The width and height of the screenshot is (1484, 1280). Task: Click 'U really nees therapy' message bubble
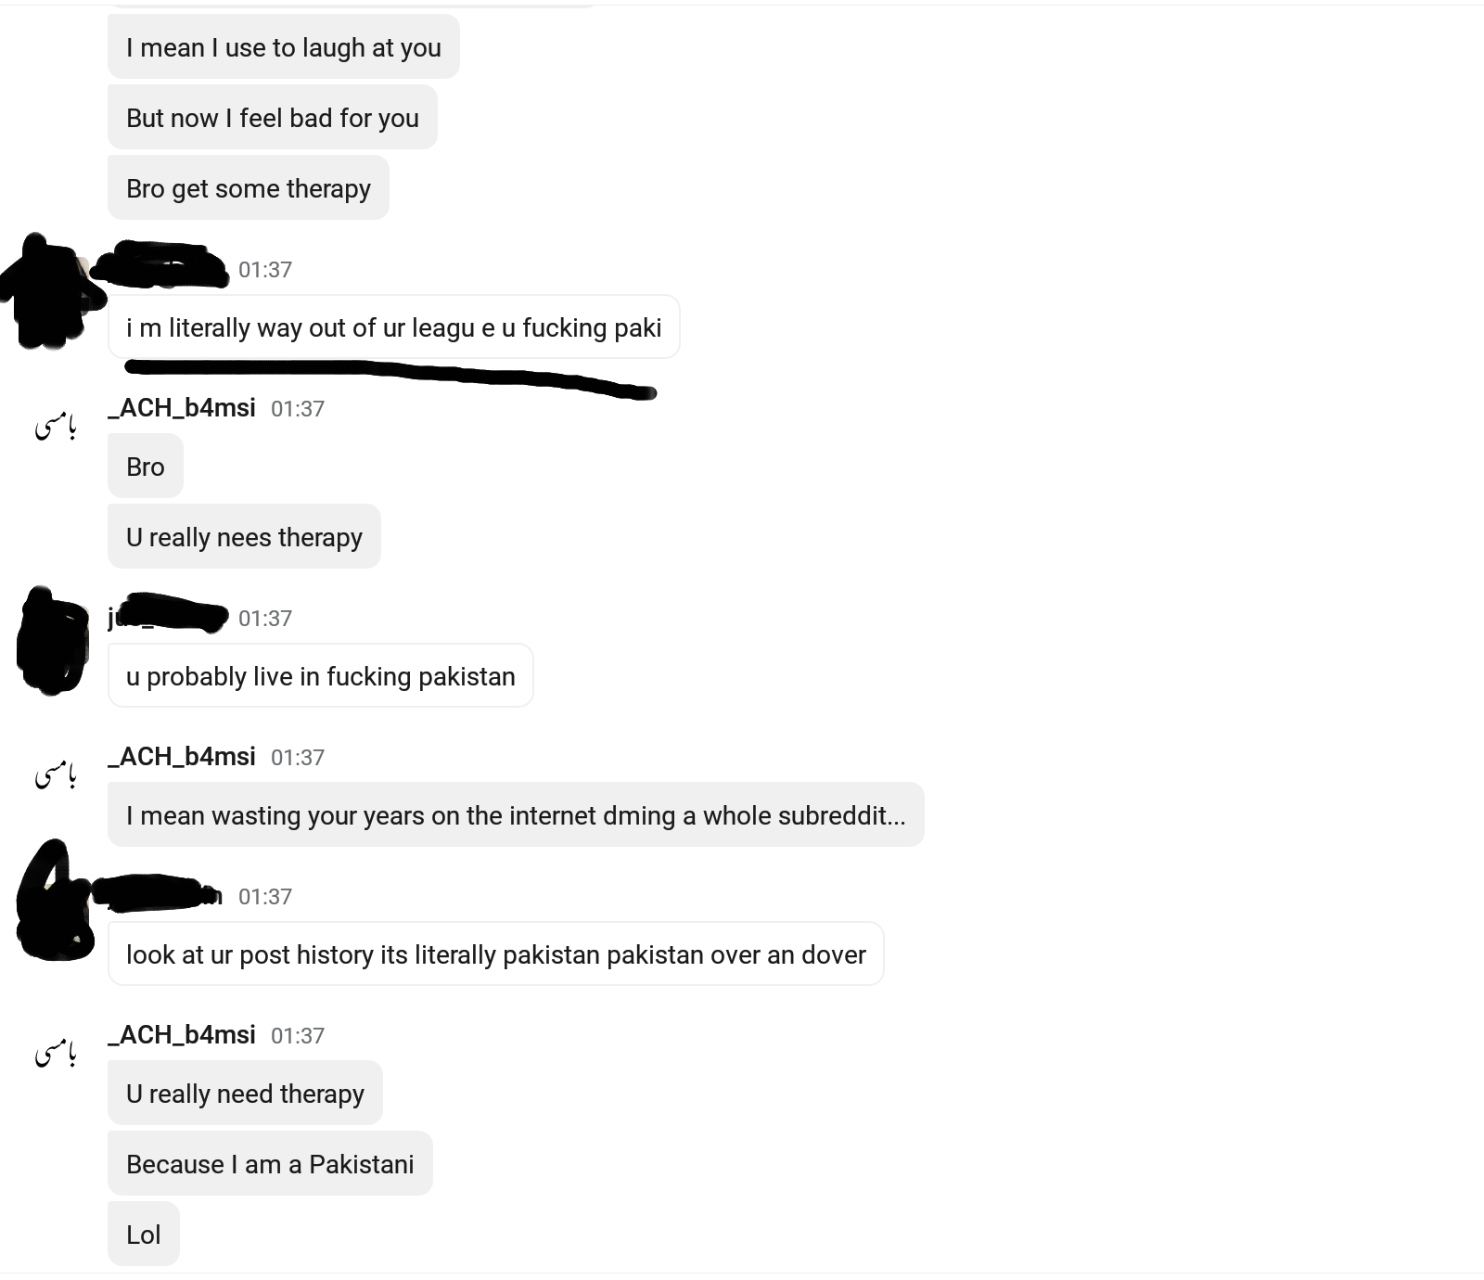pos(244,537)
